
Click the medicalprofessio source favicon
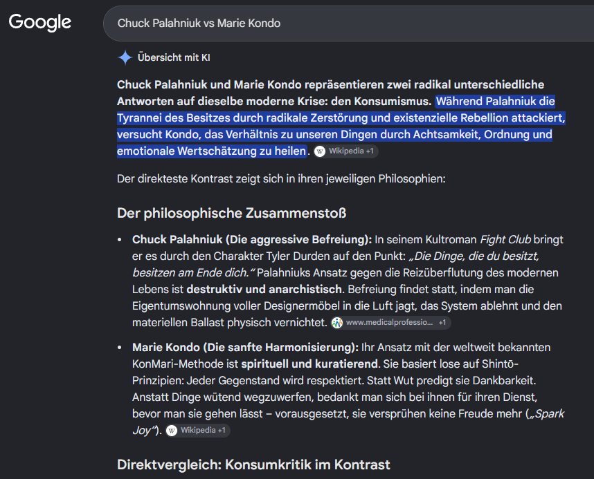(337, 323)
